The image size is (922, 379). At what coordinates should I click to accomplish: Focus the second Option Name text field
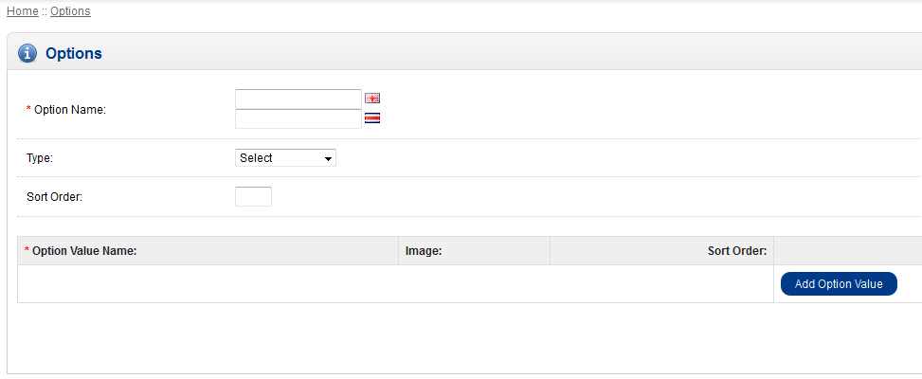click(298, 118)
